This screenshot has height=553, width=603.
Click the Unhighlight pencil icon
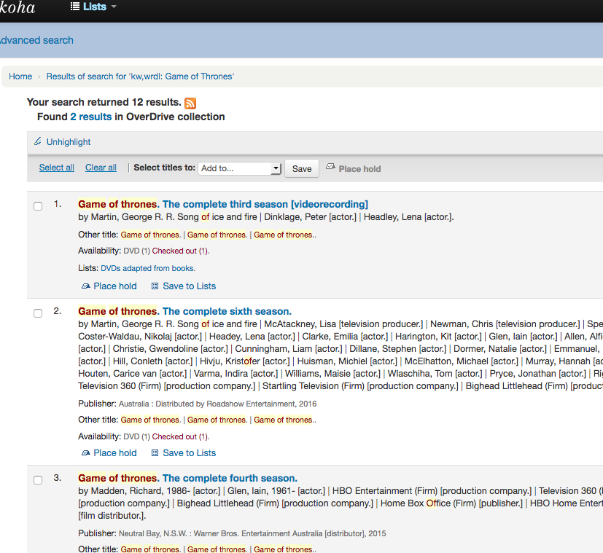point(38,142)
